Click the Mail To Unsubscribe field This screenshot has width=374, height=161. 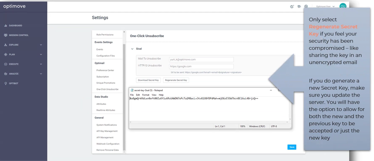pyautogui.click(x=201, y=60)
